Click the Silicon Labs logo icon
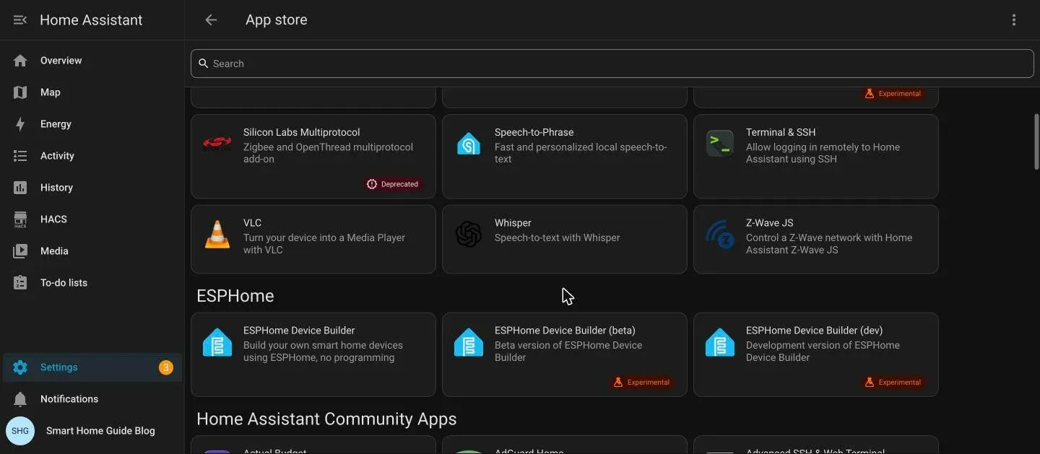1040x454 pixels. 217,144
